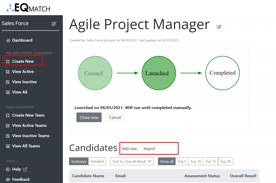Import candidates from a file

tap(149, 149)
